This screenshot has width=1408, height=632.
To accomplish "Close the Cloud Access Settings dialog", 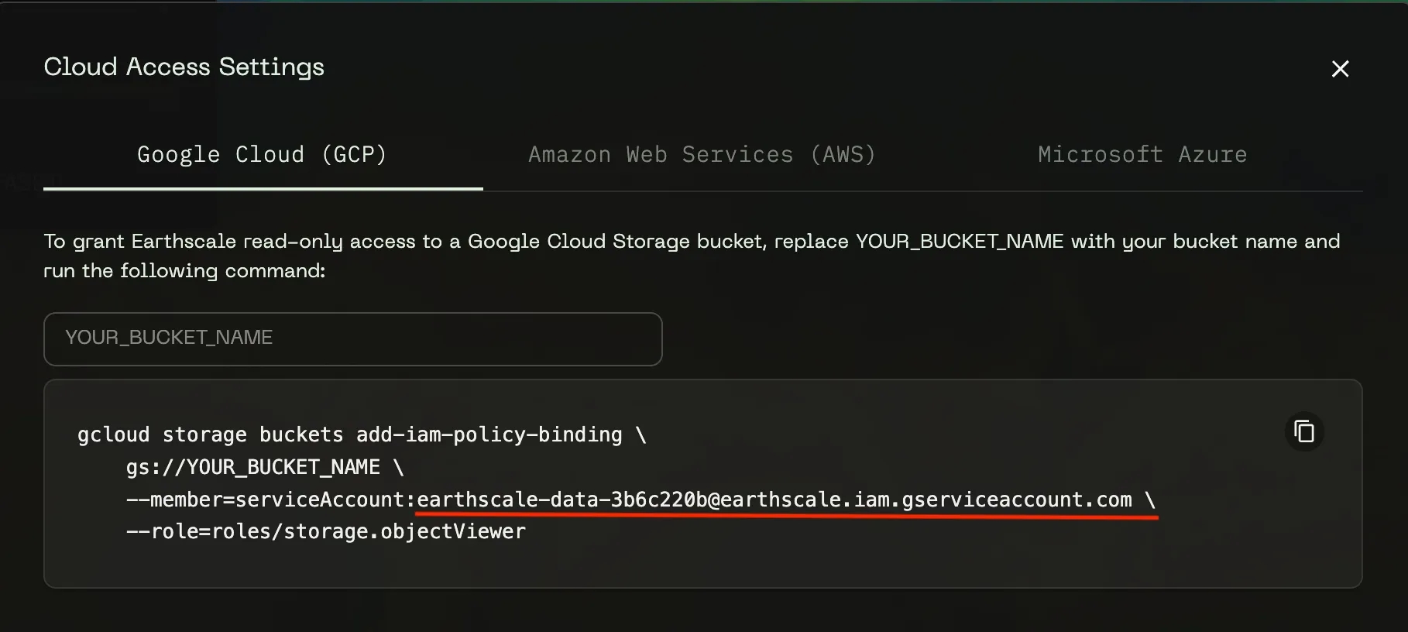I will [1340, 69].
